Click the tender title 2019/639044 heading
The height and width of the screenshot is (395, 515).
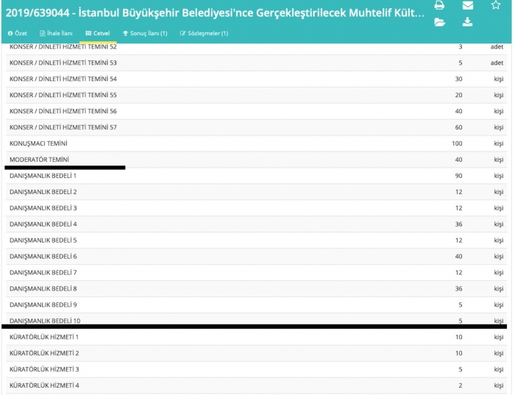215,13
